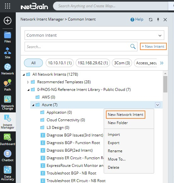Open the Site sidebar icon
174x183 pixels.
(x=8, y=53)
